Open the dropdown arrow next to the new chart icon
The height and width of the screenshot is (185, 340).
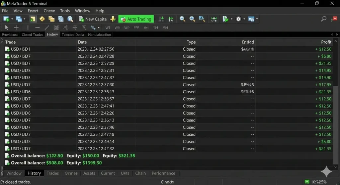[12, 19]
